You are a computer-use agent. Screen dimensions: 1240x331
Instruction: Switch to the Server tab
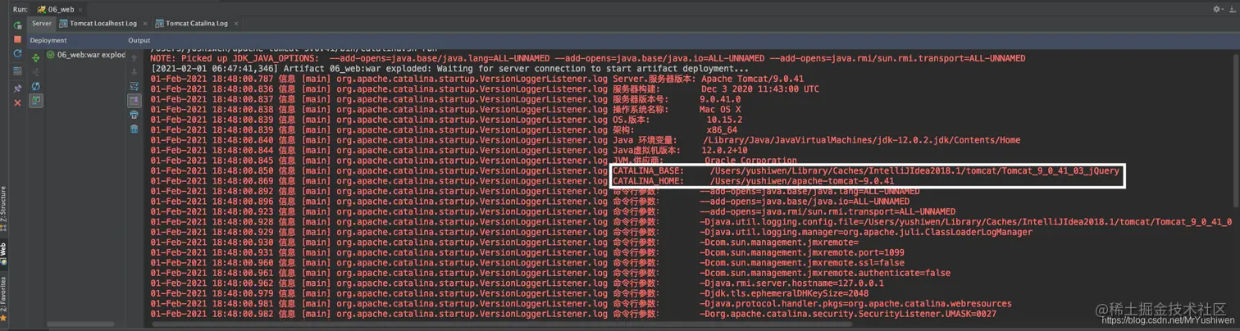pos(42,24)
